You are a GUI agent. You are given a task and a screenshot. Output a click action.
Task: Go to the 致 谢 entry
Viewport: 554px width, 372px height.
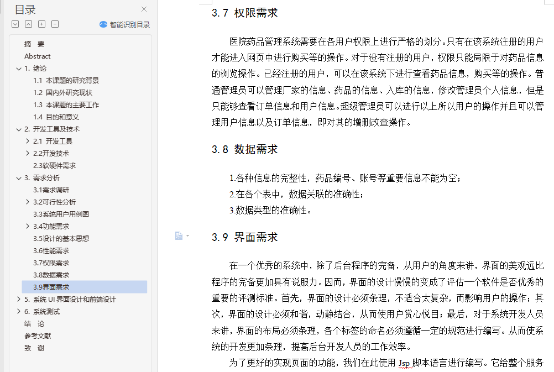point(34,348)
